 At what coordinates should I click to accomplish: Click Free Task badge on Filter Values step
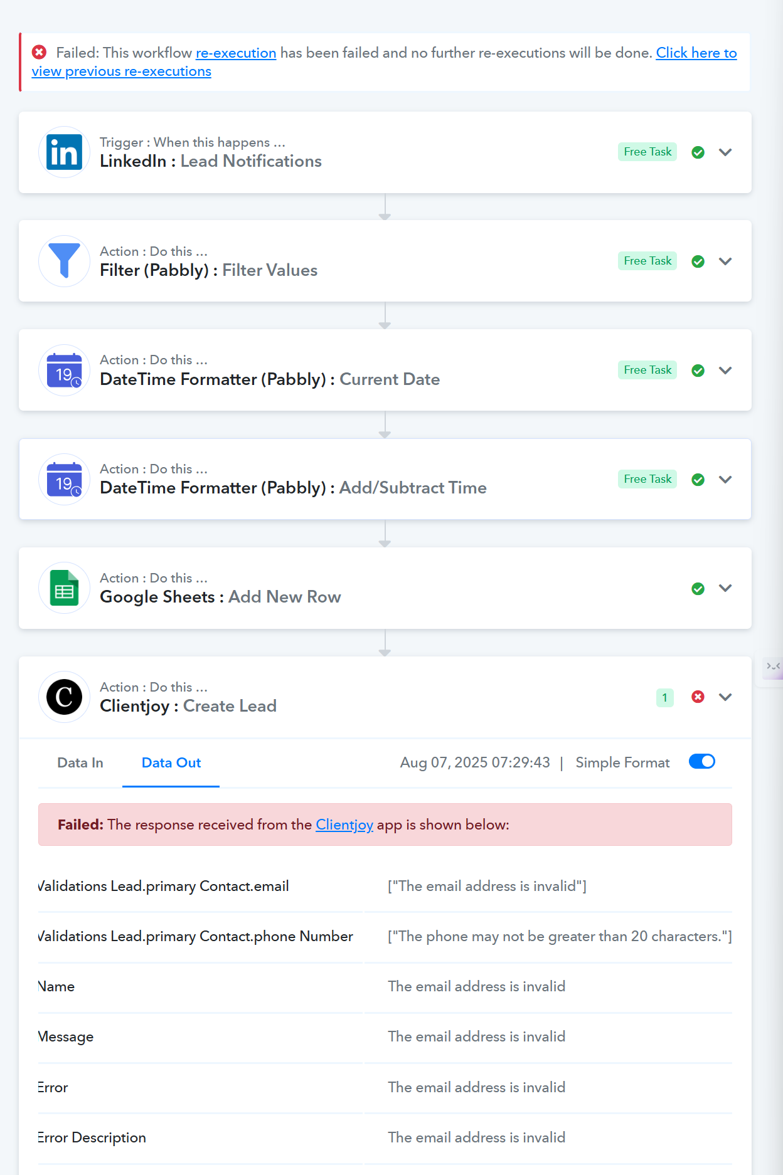[x=647, y=261]
